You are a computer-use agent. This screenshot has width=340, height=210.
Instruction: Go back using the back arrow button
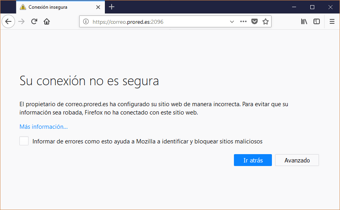(8, 21)
